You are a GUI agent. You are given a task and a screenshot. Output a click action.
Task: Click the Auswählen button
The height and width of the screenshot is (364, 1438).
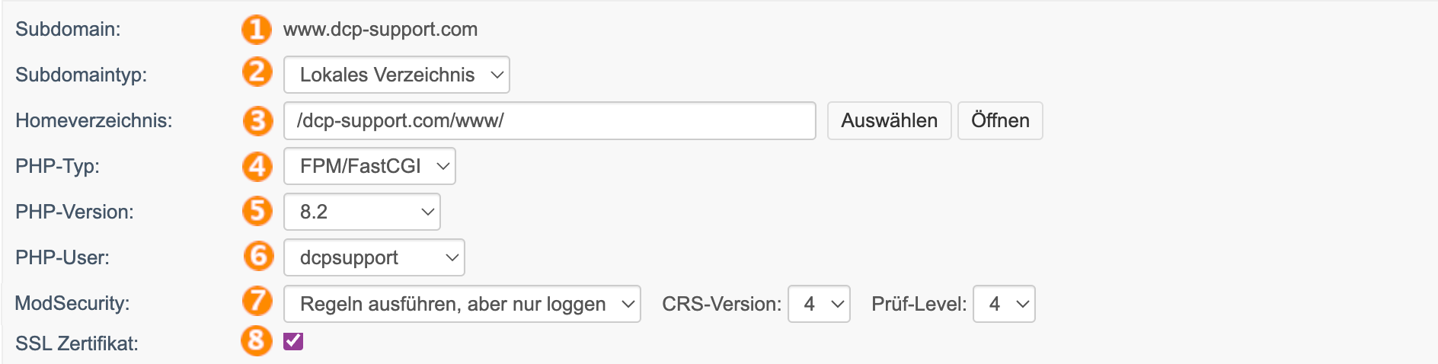point(890,120)
